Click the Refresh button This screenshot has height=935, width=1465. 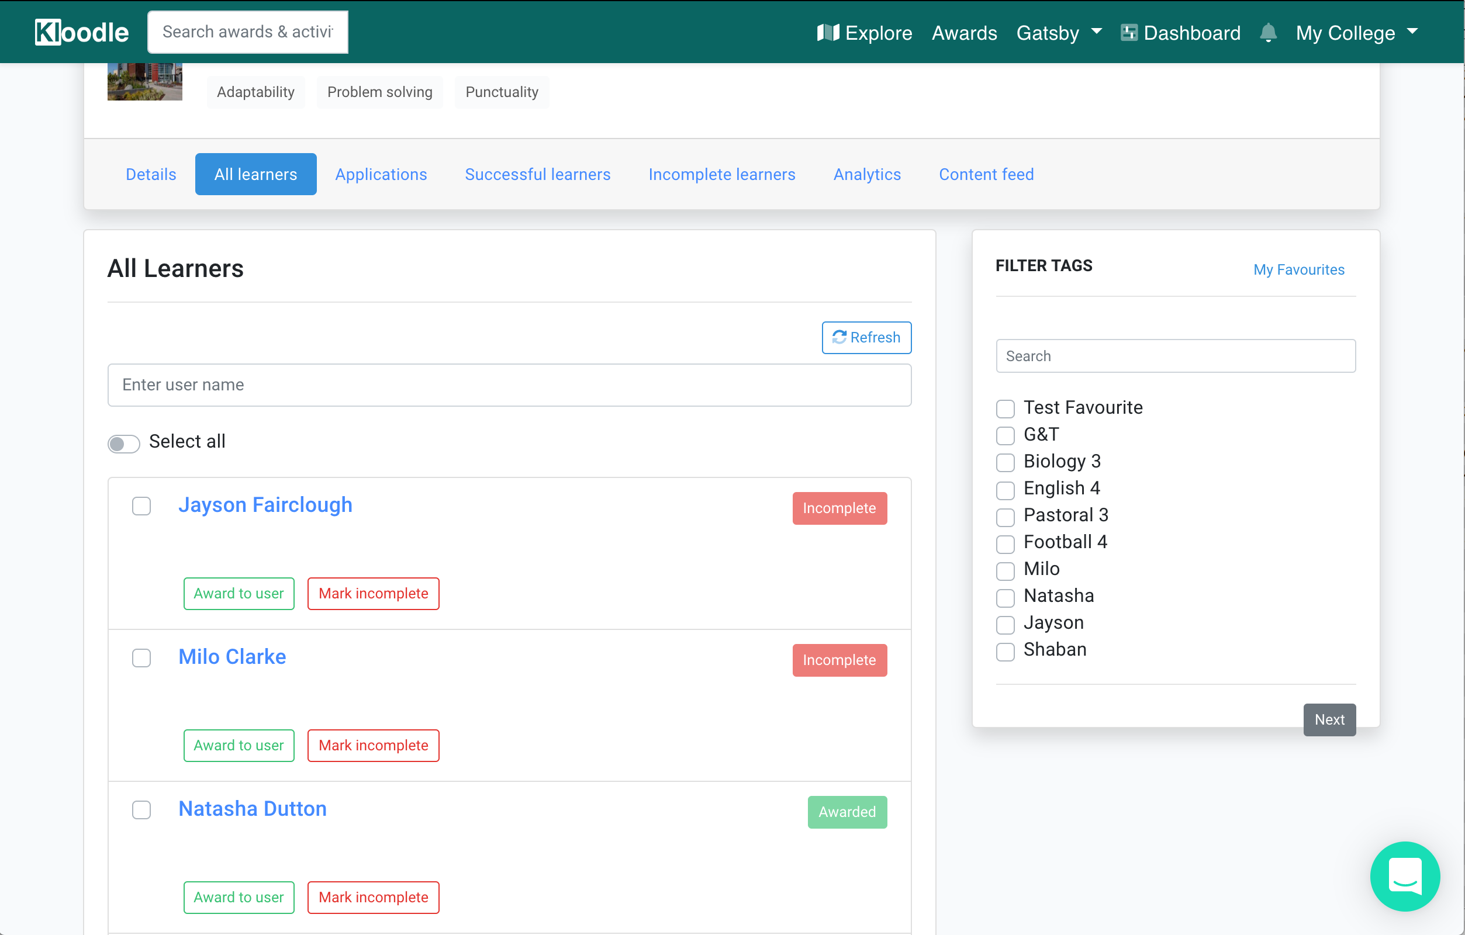point(866,337)
